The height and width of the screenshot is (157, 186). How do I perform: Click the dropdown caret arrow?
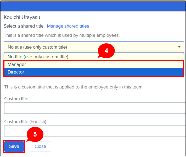179,47
